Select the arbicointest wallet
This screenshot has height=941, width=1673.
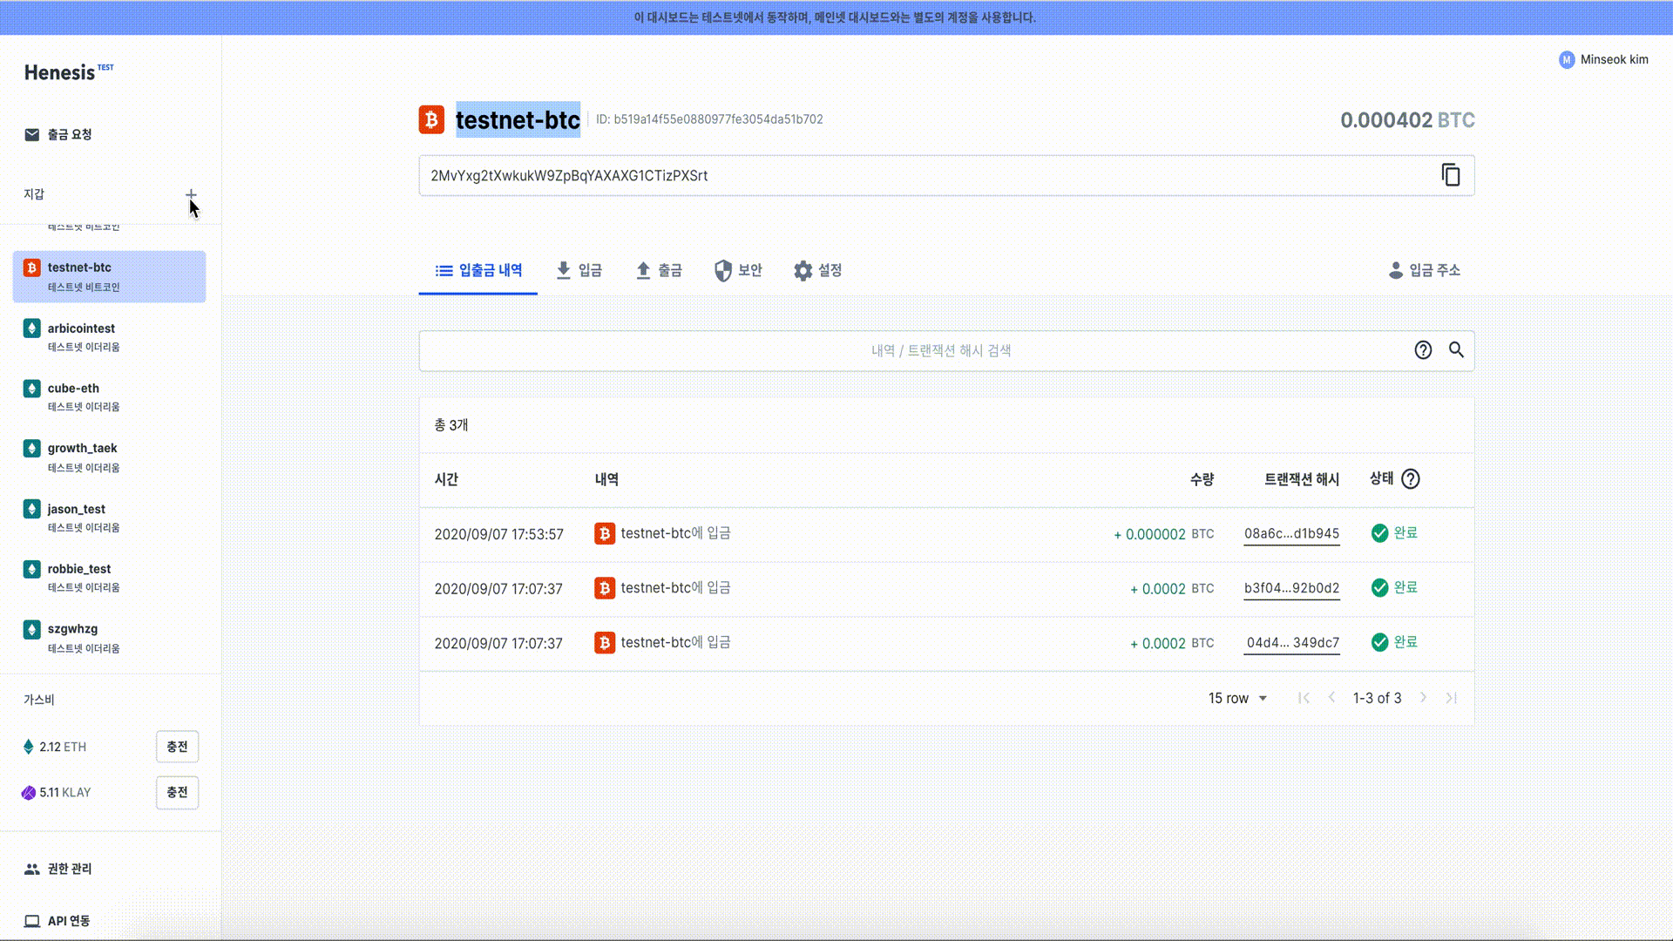click(109, 336)
